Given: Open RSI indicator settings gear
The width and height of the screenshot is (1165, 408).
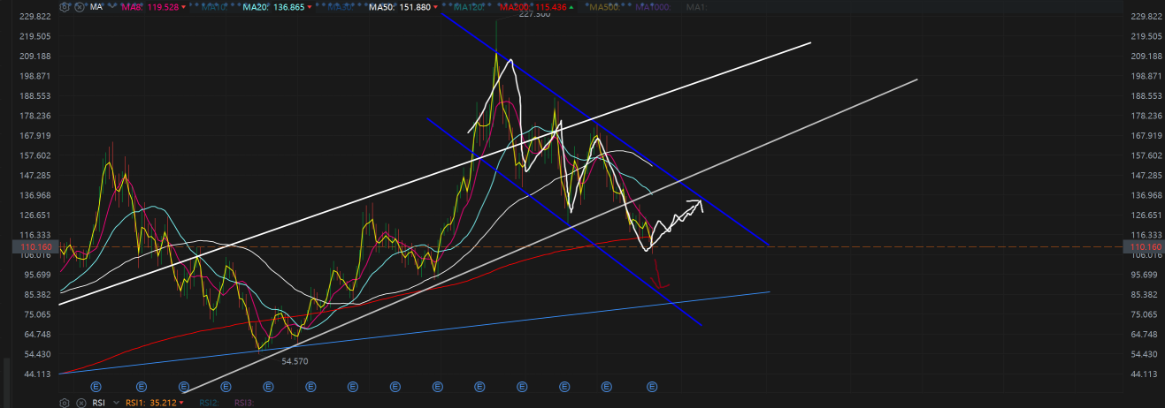Looking at the screenshot, I should click(x=65, y=403).
